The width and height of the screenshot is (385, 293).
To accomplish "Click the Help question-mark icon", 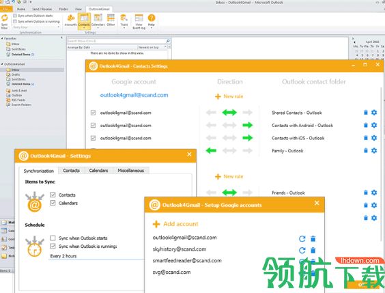I will (152, 18).
